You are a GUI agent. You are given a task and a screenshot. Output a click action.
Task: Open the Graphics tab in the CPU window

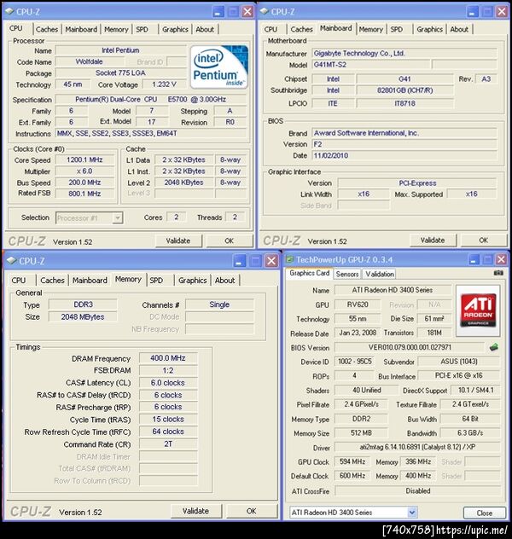[x=176, y=30]
